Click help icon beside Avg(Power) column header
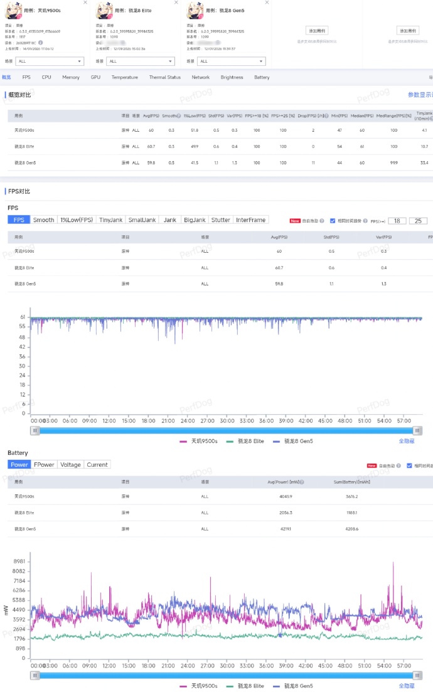433x692 pixels. pos(302,482)
